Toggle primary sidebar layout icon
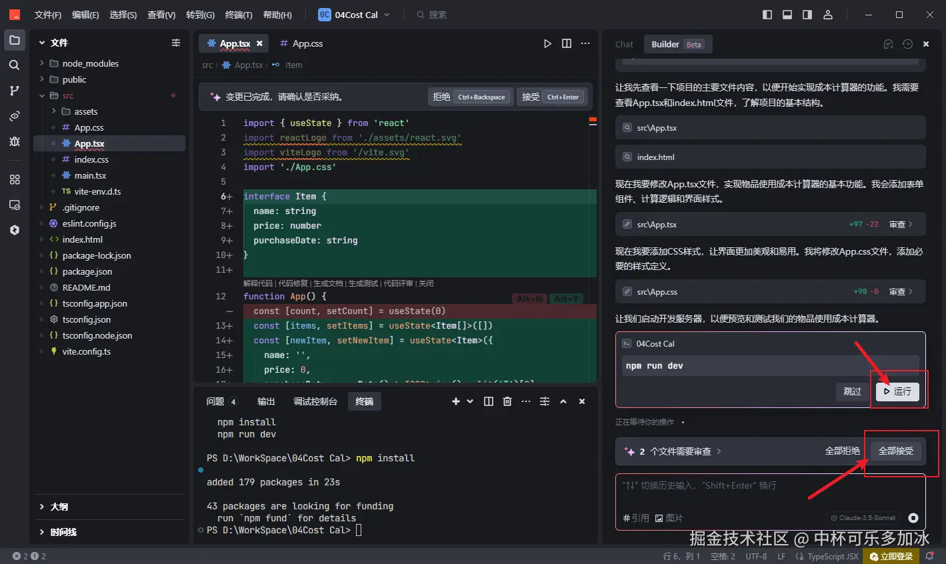Screen dimensions: 946x564 [x=767, y=15]
